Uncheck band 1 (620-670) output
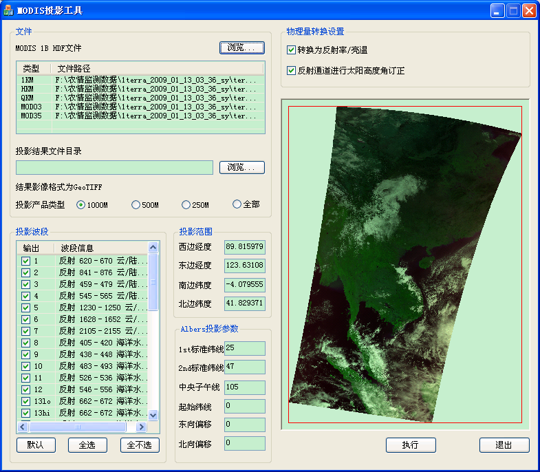Viewport: 540px width, 472px height. click(x=25, y=261)
